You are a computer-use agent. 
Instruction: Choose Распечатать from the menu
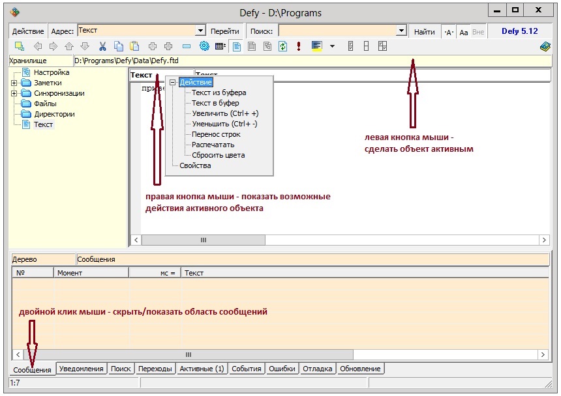[x=213, y=145]
